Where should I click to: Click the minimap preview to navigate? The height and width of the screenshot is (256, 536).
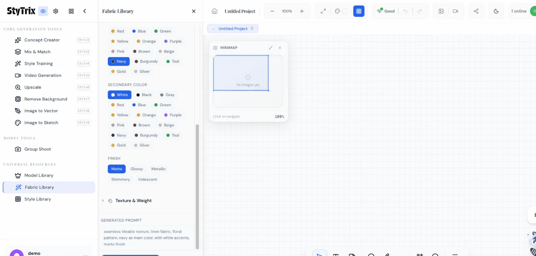coord(248,81)
